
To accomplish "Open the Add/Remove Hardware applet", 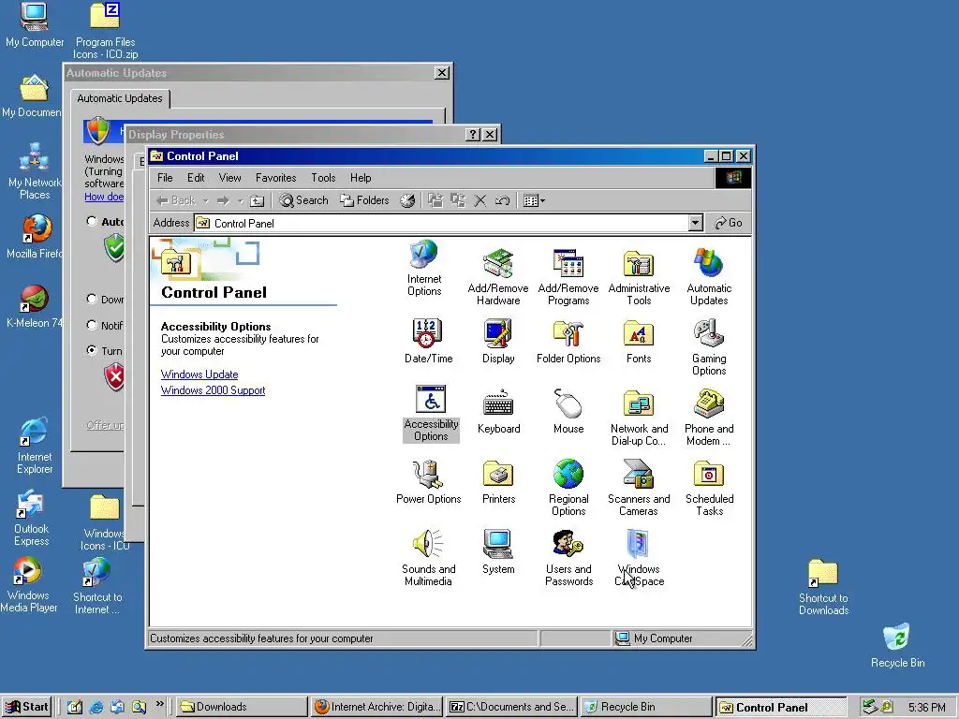I will (x=498, y=277).
